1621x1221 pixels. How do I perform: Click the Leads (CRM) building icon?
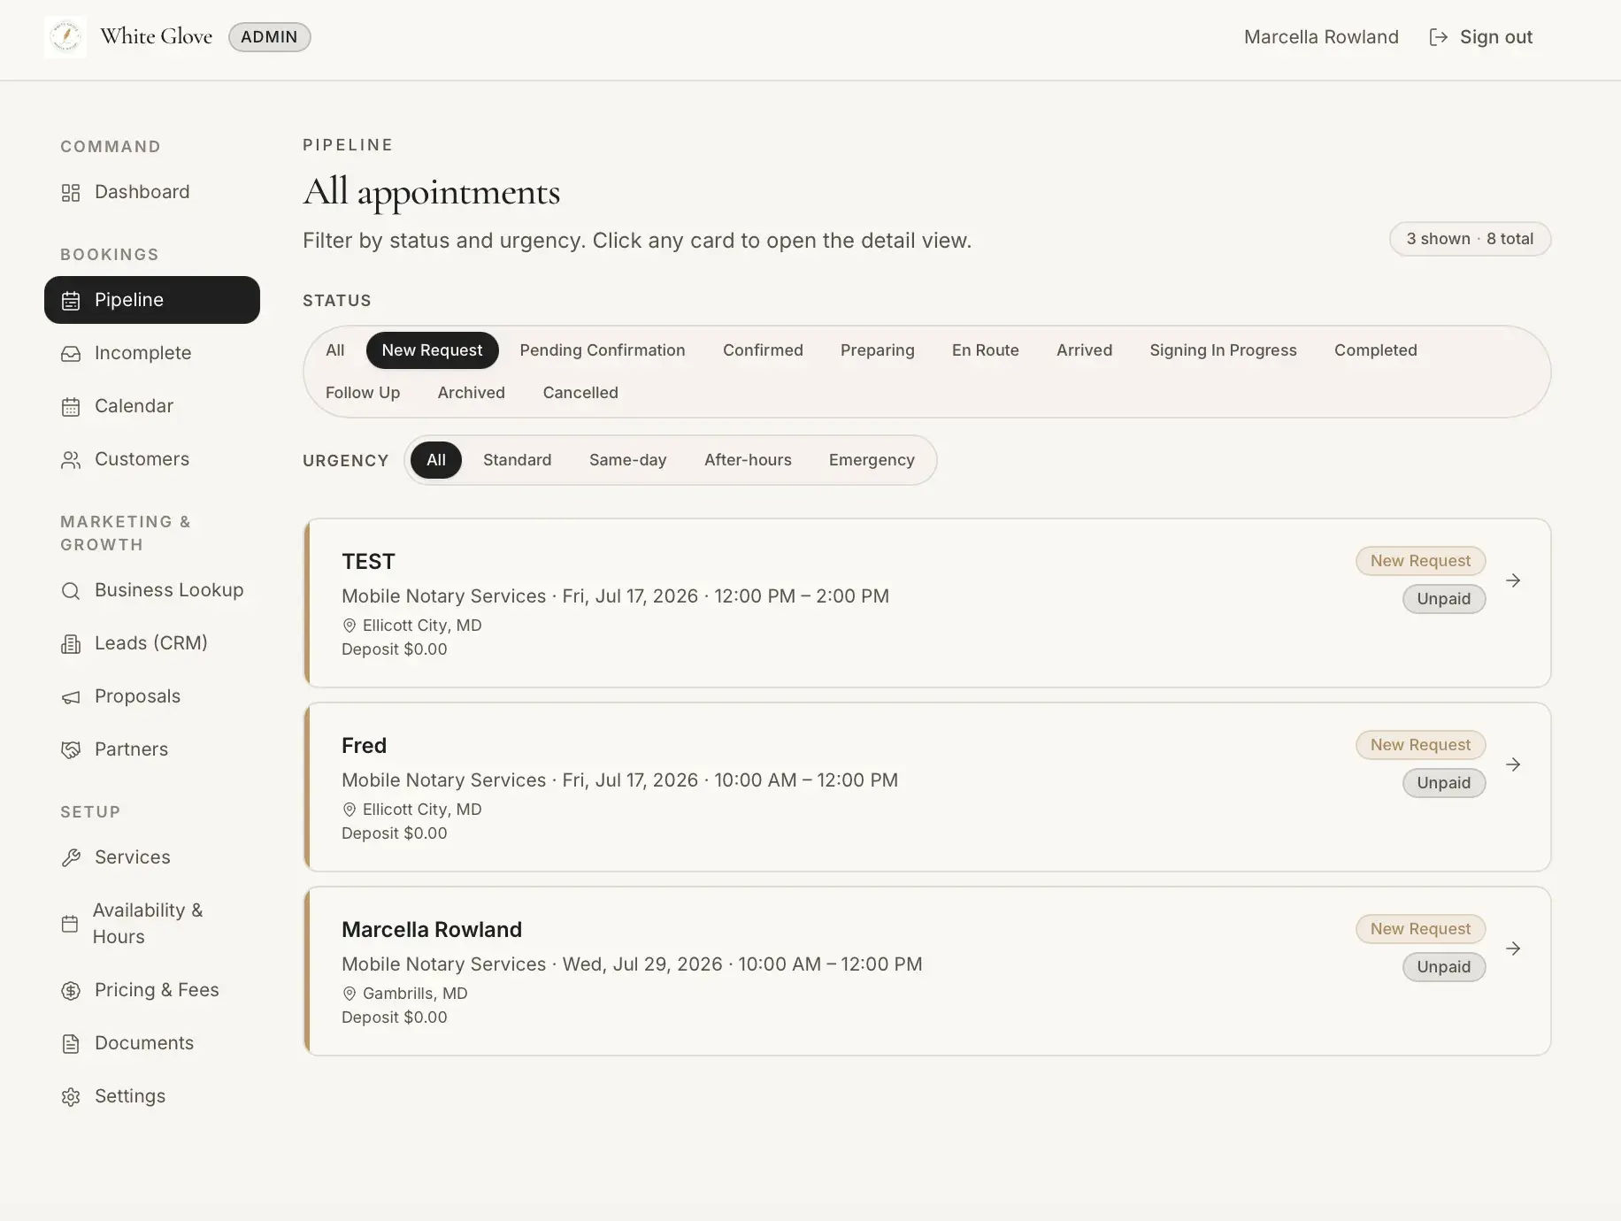tap(71, 644)
